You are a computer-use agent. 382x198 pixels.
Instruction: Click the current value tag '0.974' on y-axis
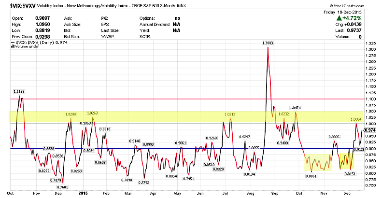click(370, 130)
